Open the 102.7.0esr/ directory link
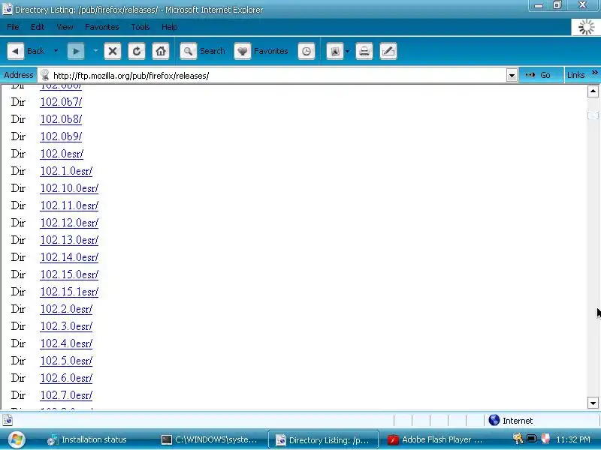This screenshot has height=450, width=601. pyautogui.click(x=66, y=395)
